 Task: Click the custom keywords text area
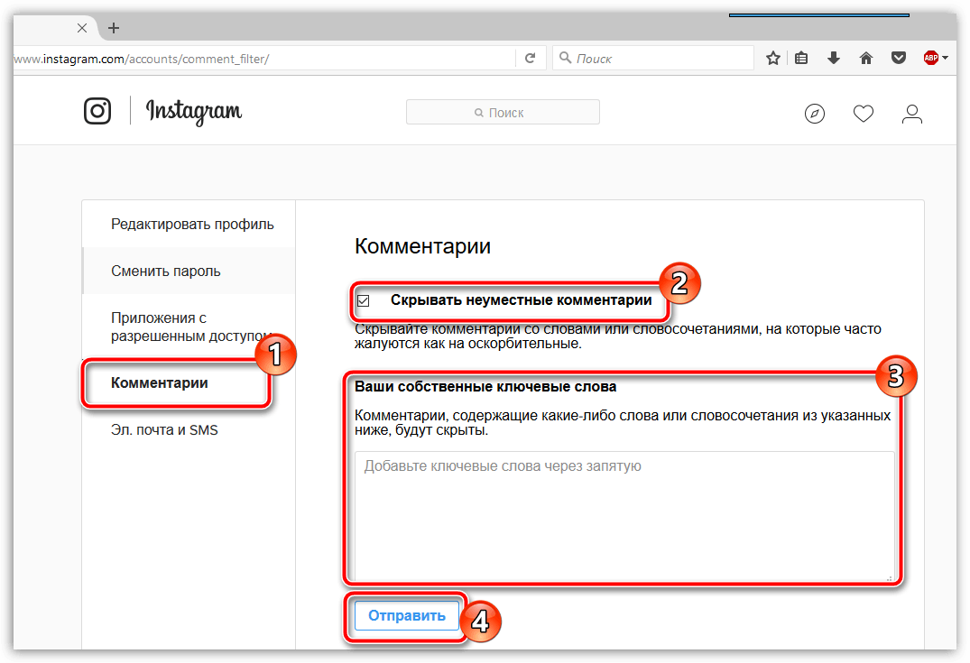(x=624, y=516)
